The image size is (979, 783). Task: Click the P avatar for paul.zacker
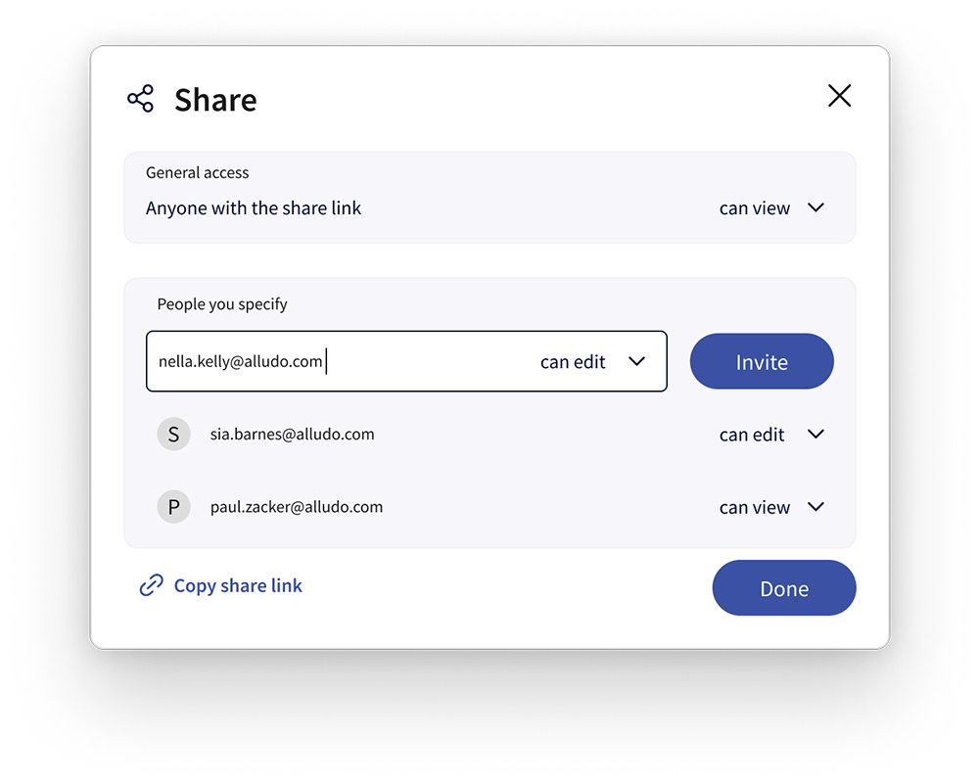tap(173, 506)
